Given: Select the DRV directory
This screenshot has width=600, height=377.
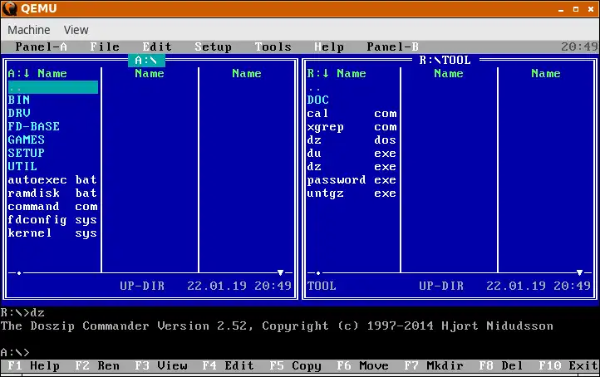Looking at the screenshot, I should click(x=19, y=113).
